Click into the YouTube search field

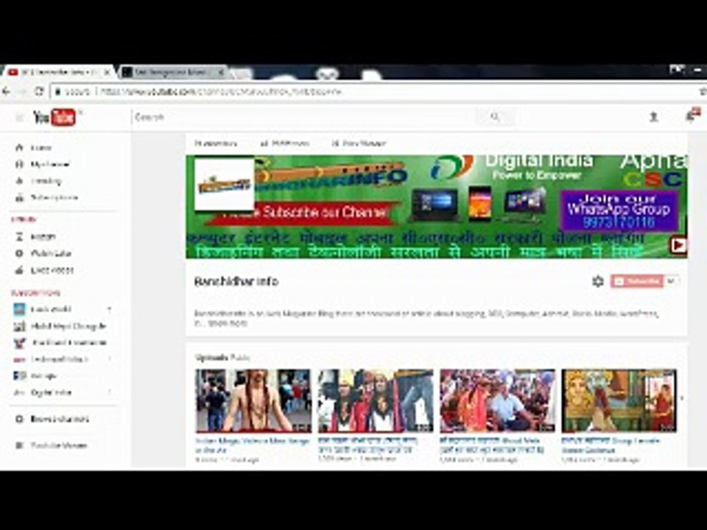pos(304,117)
